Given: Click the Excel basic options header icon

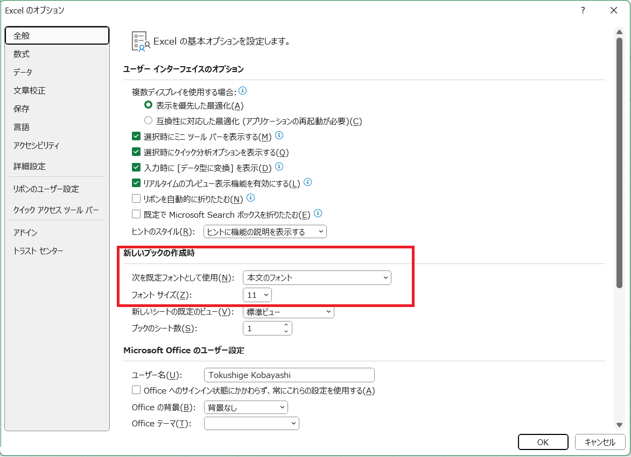Looking at the screenshot, I should pyautogui.click(x=141, y=41).
